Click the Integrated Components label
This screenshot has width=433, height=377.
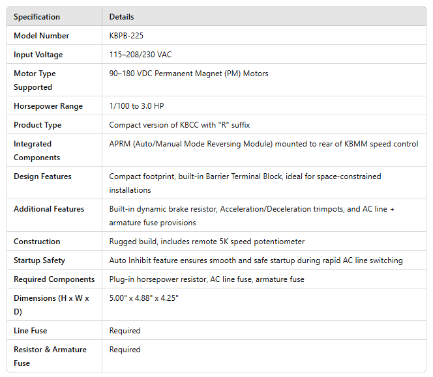tap(37, 150)
